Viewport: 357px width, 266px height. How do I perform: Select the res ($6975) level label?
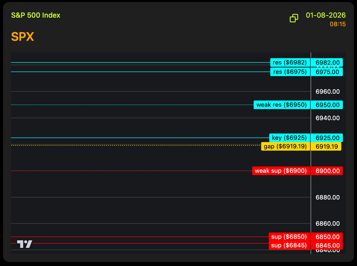(290, 72)
